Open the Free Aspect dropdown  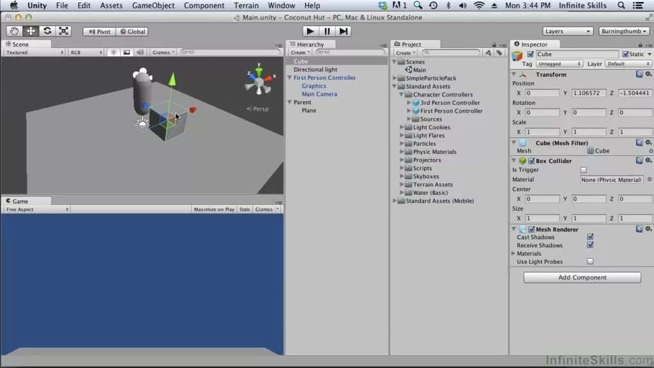36,210
